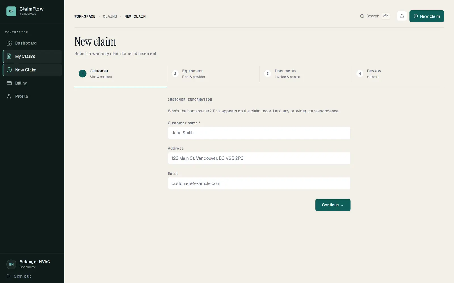The image size is (454, 283).
Task: Click the BH account avatar
Action: (11, 264)
